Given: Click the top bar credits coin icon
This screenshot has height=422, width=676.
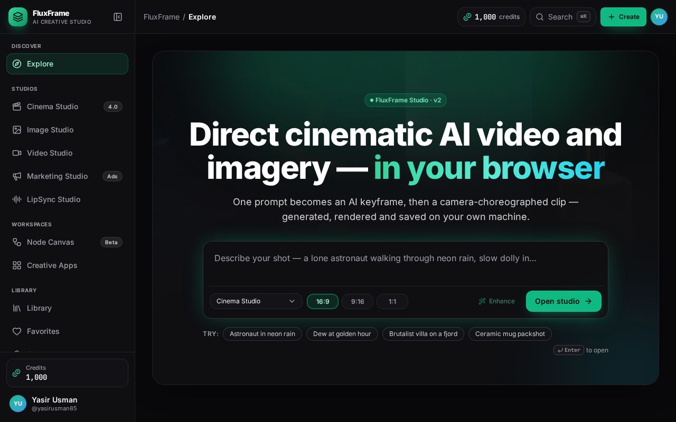Looking at the screenshot, I should 467,17.
